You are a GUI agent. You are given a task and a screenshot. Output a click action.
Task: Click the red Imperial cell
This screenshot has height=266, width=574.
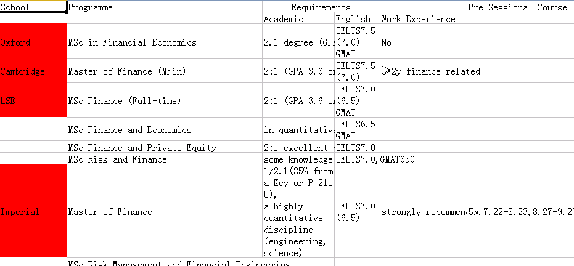33,211
